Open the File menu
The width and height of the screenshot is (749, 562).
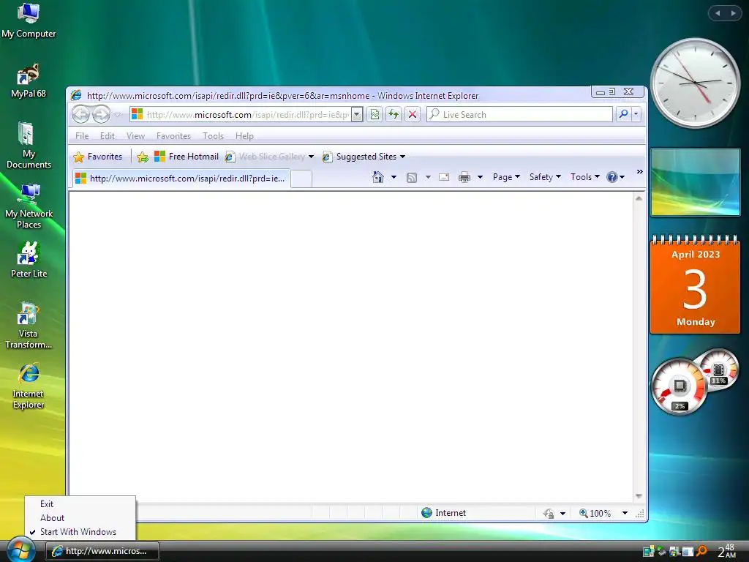click(x=82, y=136)
